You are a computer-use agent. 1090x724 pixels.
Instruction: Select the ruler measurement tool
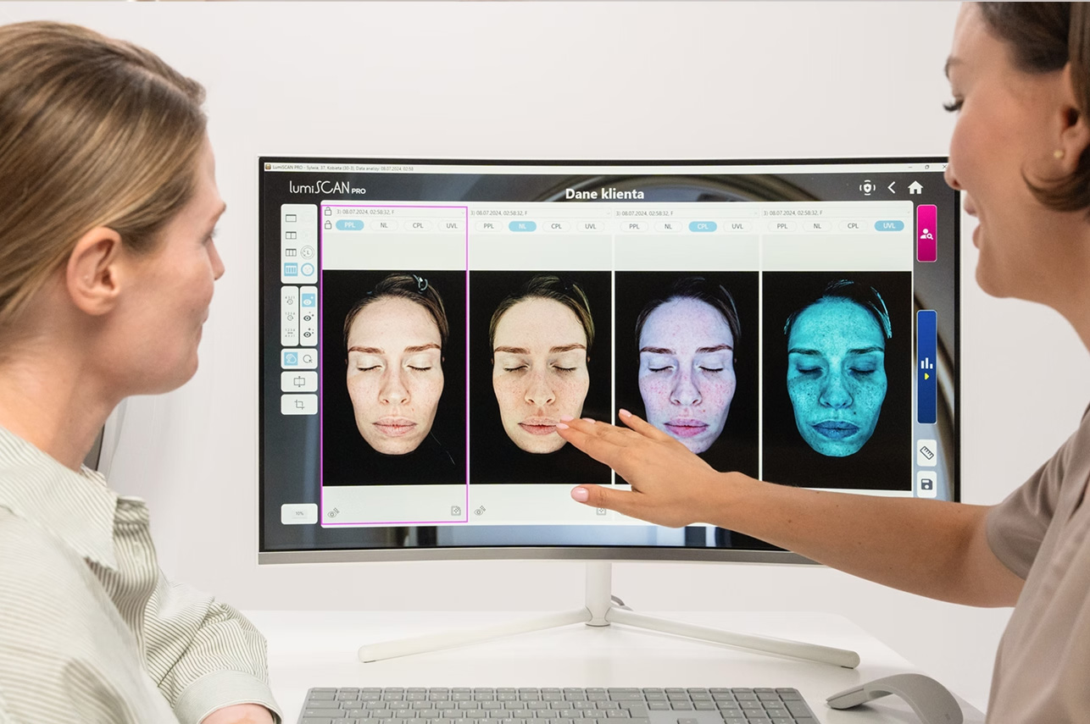(x=926, y=453)
